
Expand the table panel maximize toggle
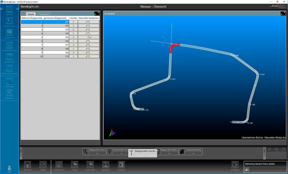tap(97, 13)
